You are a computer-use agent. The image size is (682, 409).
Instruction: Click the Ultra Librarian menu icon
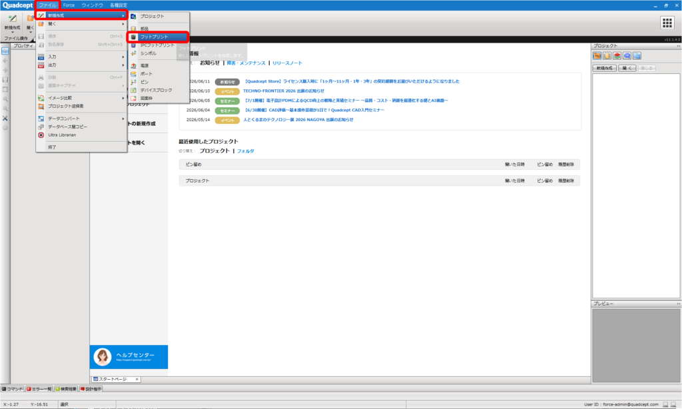(x=41, y=135)
